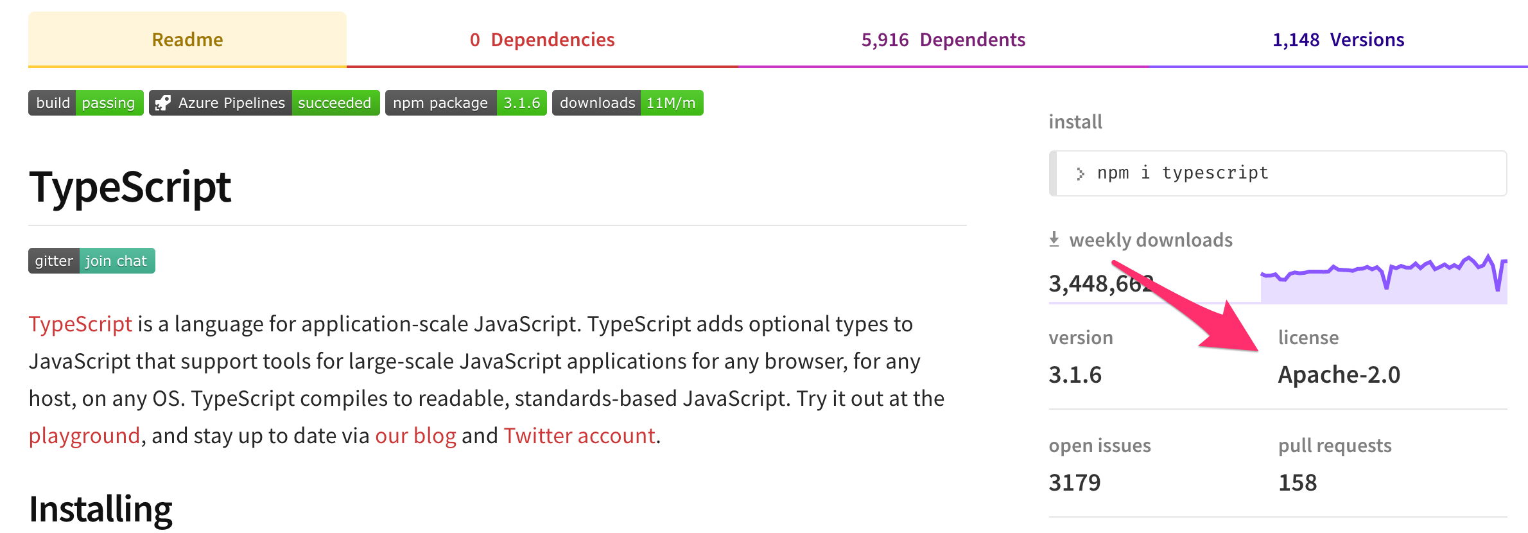Click the pull requests label
This screenshot has height=533, width=1528.
click(1335, 446)
